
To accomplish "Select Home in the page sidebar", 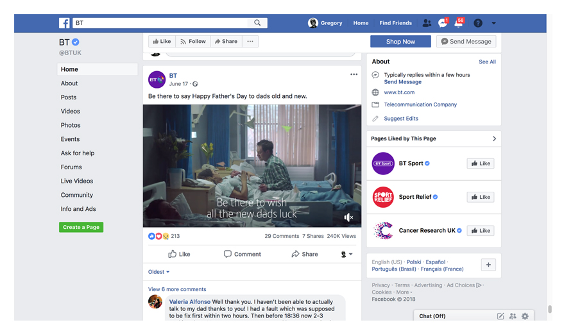I will 97,69.
